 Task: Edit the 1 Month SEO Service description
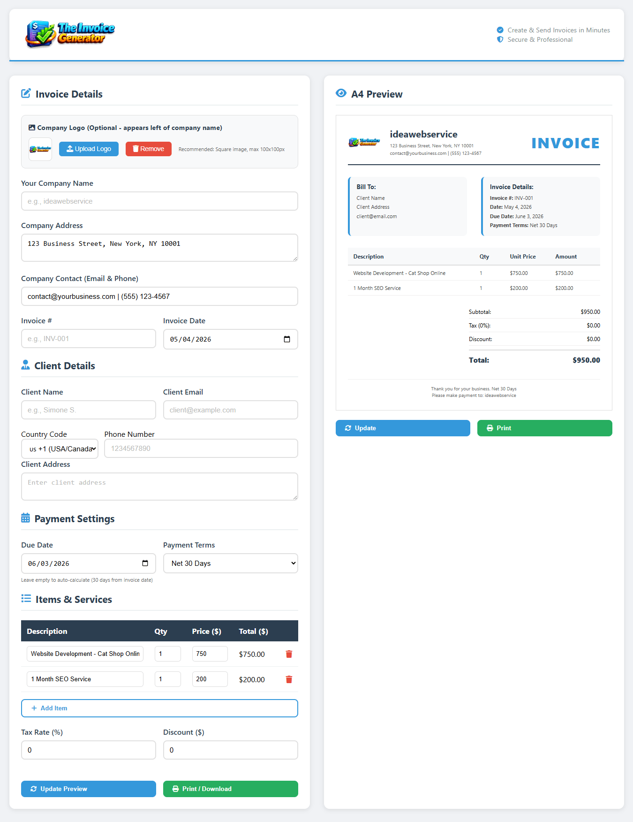(85, 679)
